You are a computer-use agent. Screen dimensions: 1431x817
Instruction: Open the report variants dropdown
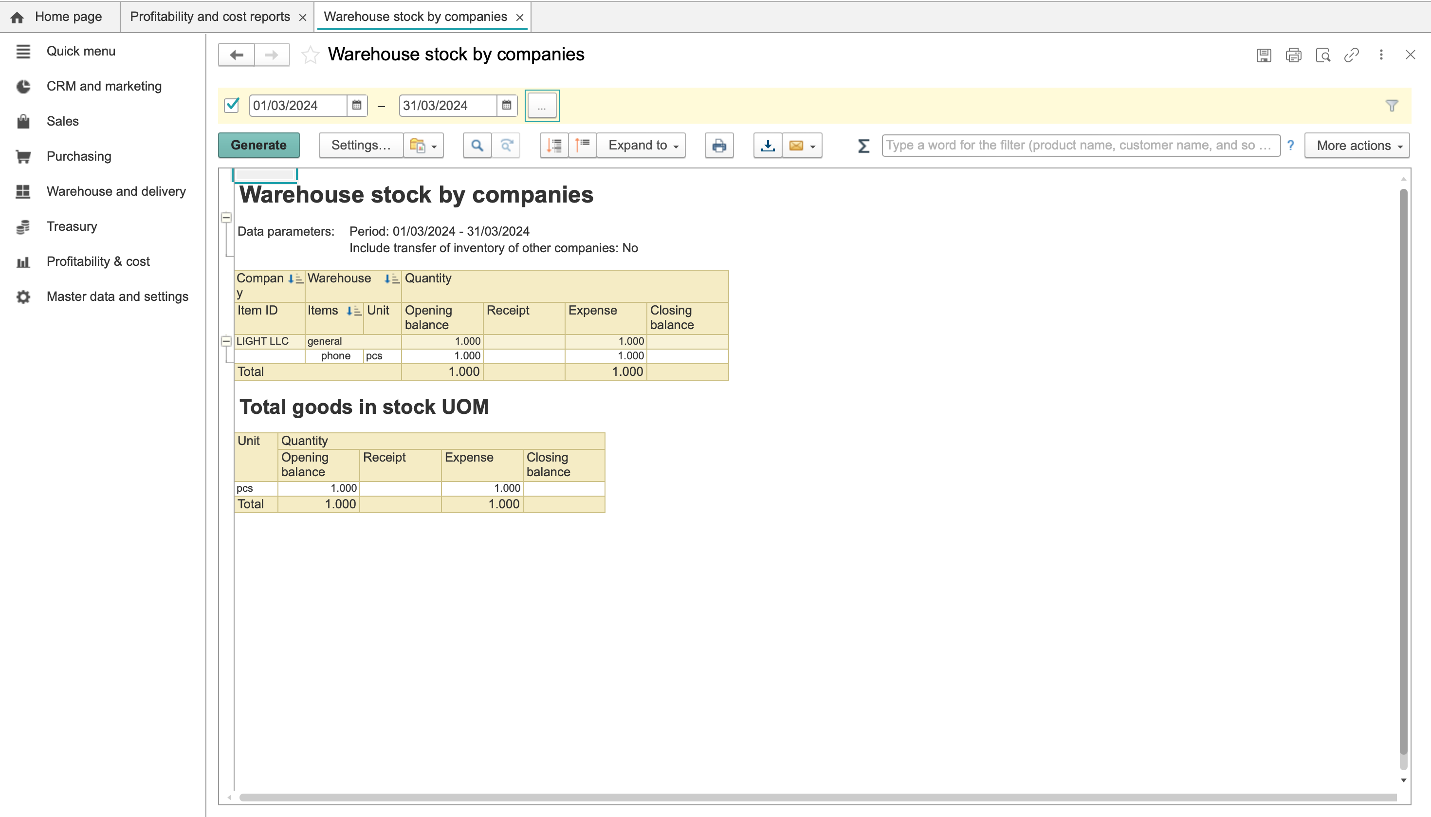(x=423, y=145)
